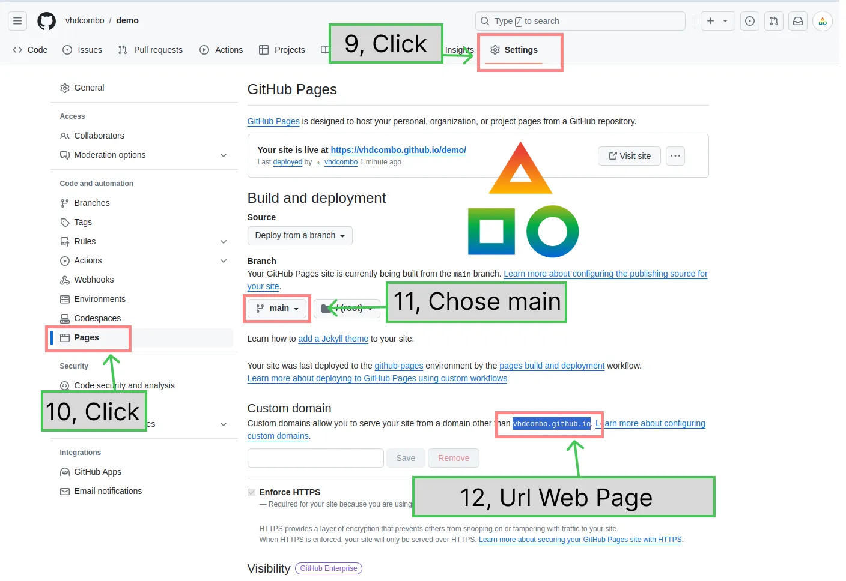The height and width of the screenshot is (581, 846).
Task: Open the add a Jekyll theme link
Action: [333, 339]
